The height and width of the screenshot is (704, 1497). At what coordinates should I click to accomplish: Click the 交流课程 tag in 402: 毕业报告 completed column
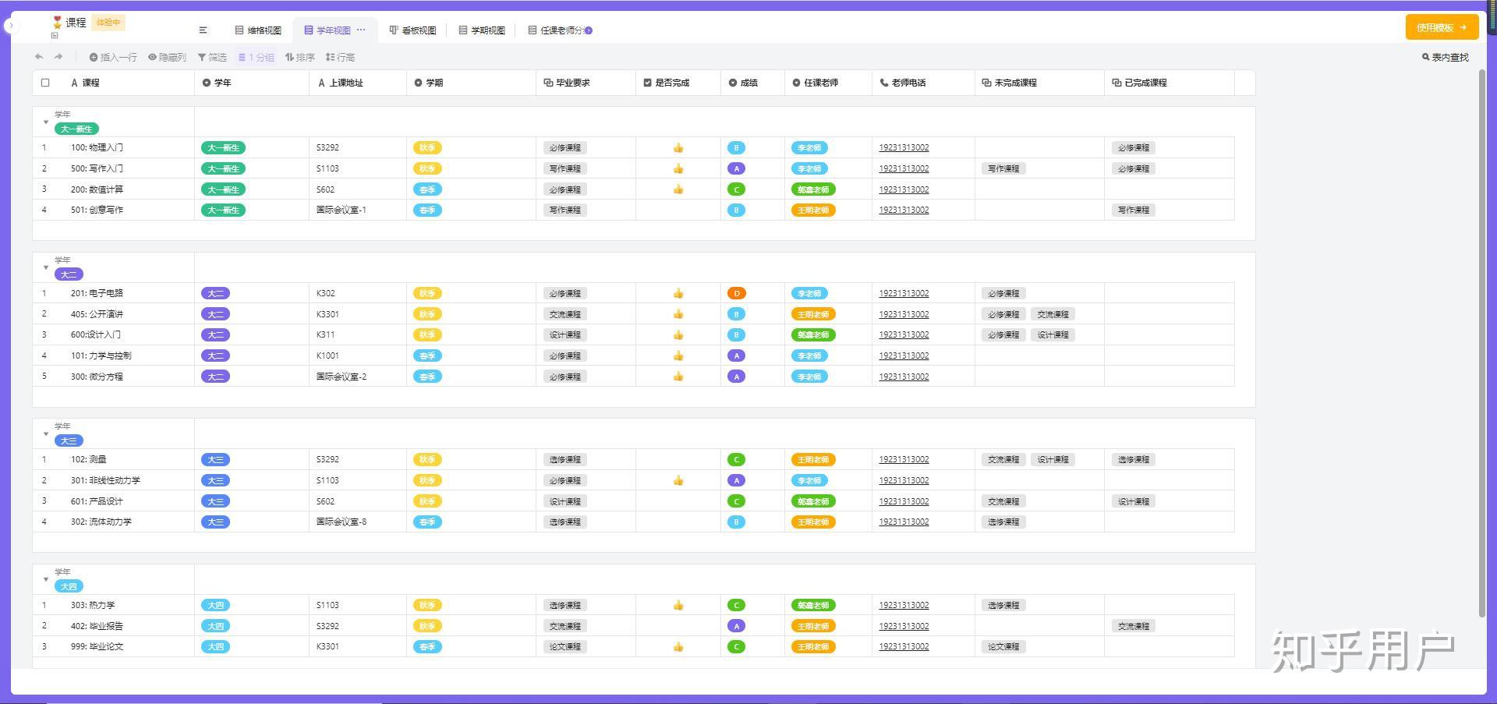pos(1134,626)
